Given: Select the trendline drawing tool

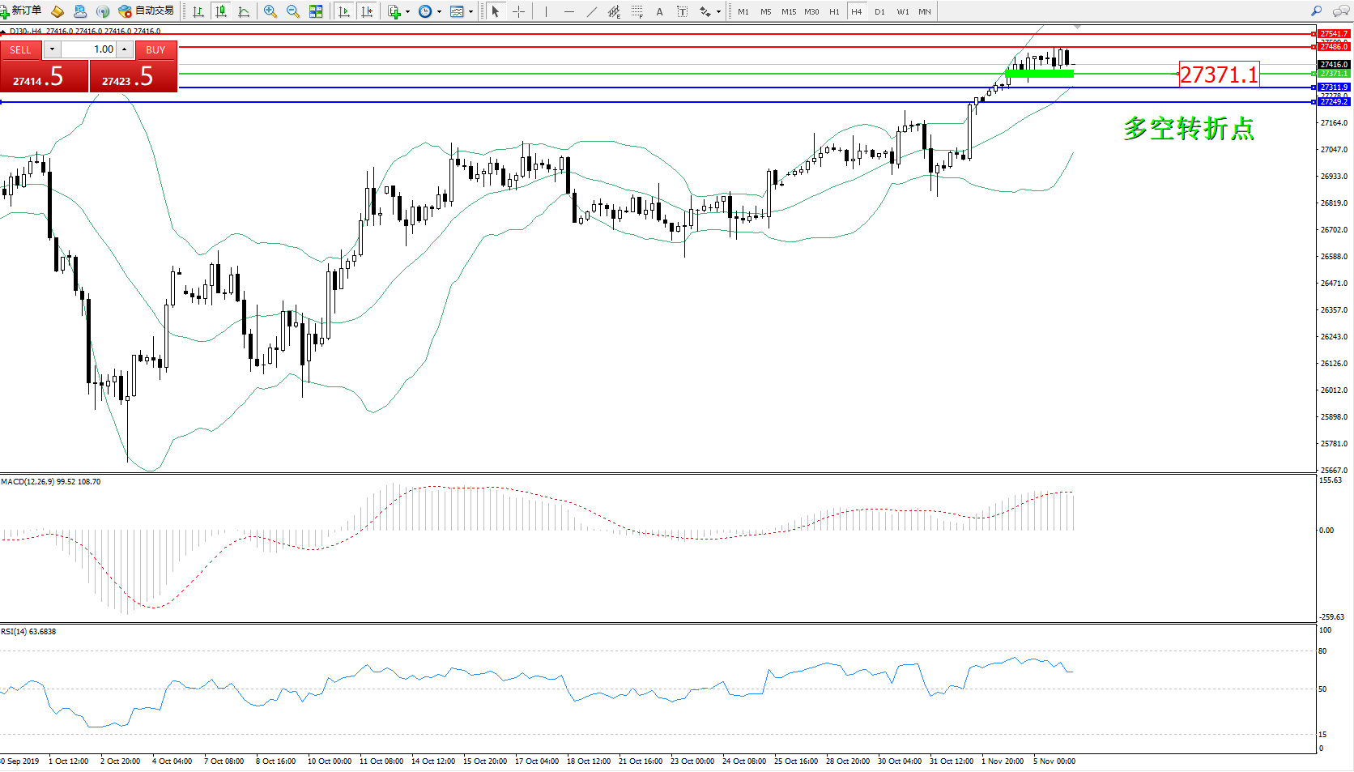Looking at the screenshot, I should click(x=592, y=11).
